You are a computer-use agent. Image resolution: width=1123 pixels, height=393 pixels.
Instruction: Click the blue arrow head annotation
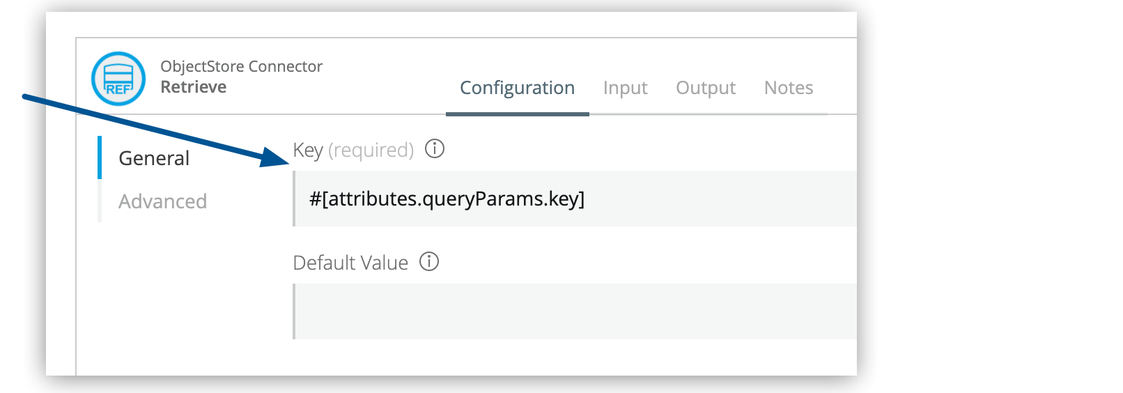point(275,157)
